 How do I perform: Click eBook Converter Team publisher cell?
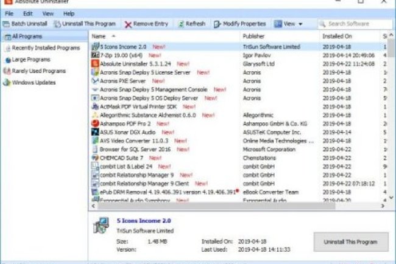coord(270,192)
